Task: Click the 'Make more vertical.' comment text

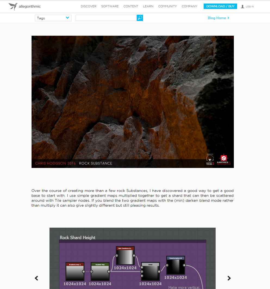Action: point(184,287)
